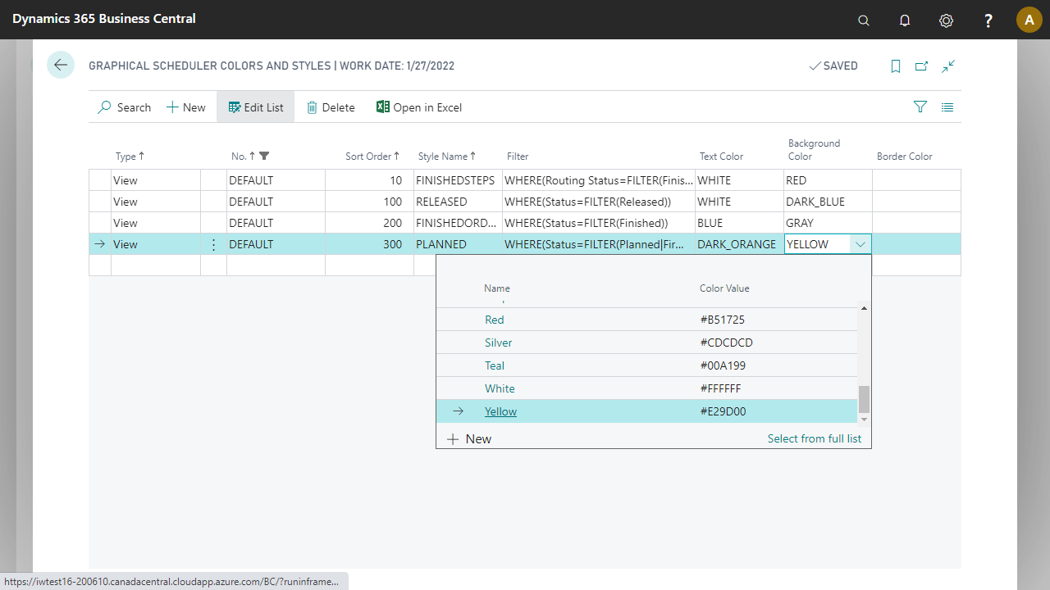The width and height of the screenshot is (1050, 590).
Task: Click the dropdown list scrollbar up arrow
Action: pyautogui.click(x=864, y=308)
